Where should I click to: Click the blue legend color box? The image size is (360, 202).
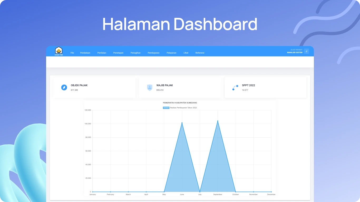(x=166, y=108)
